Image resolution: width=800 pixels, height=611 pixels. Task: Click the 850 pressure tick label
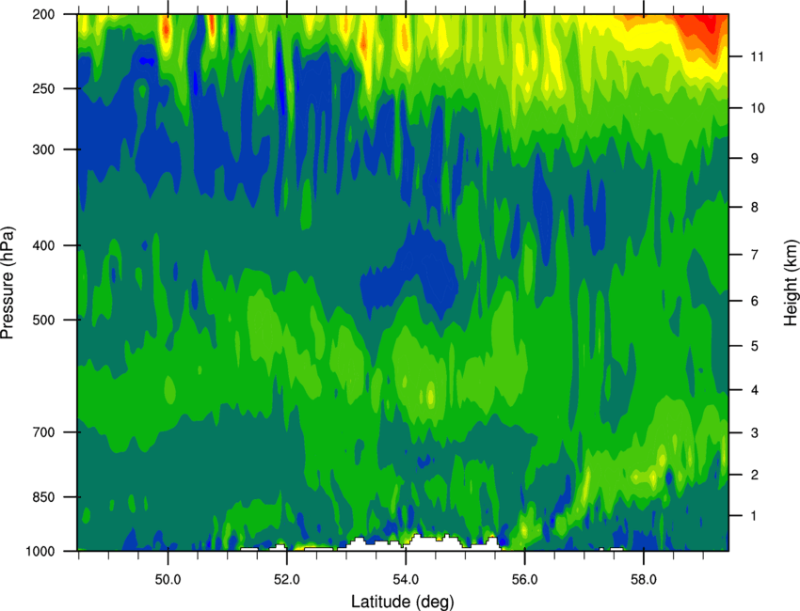coord(44,497)
